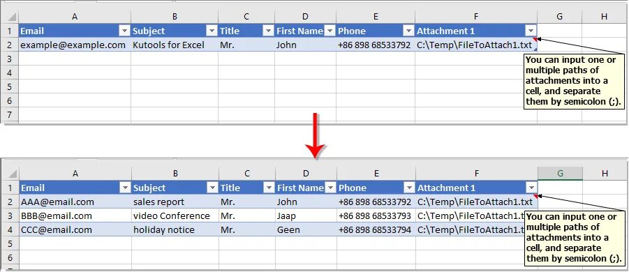The width and height of the screenshot is (629, 272).
Task: Open Email filter dropdown in top table
Action: tap(125, 31)
